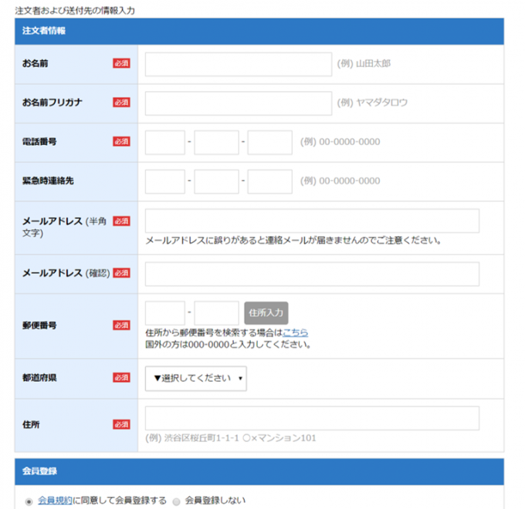This screenshot has height=509, width=525.
Task: Click the first 電話番号 phone number box
Action: [x=165, y=143]
